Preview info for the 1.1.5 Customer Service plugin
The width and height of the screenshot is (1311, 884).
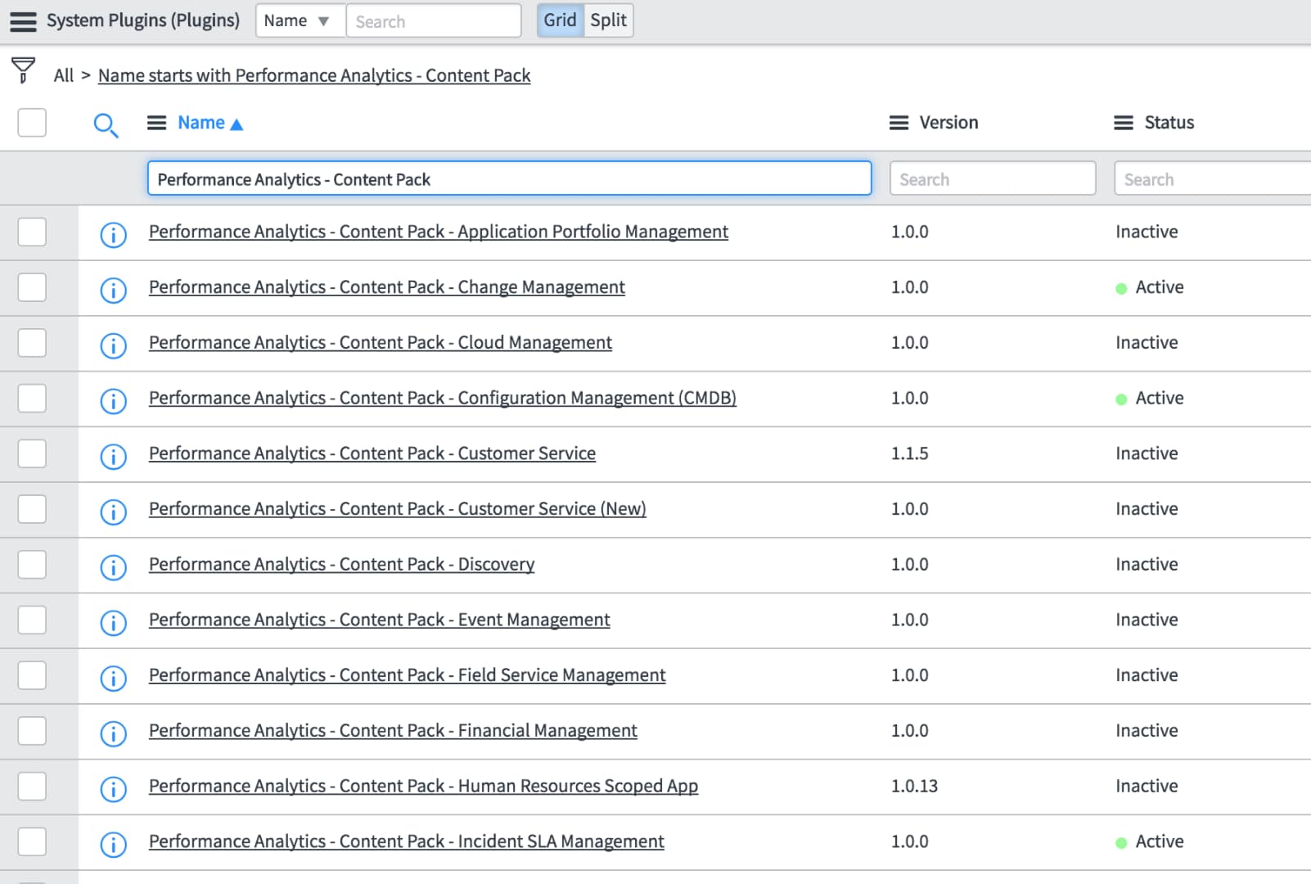coord(113,456)
